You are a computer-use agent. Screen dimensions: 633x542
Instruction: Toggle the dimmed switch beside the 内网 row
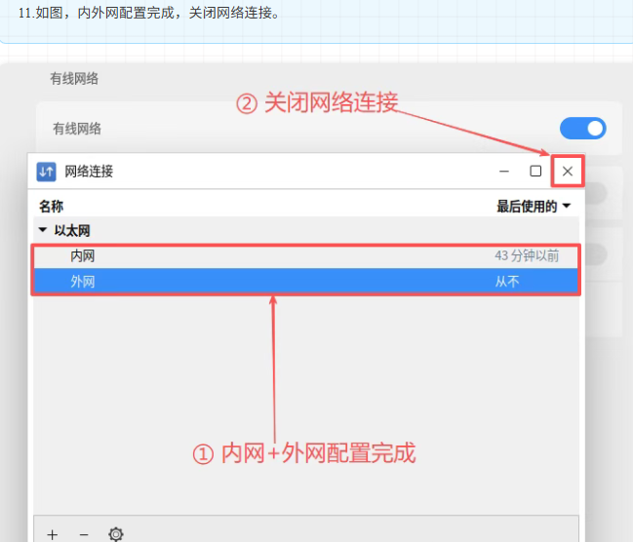point(596,254)
